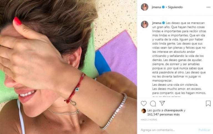
Task: Click the avatar beside the caption
Action: 145,24
